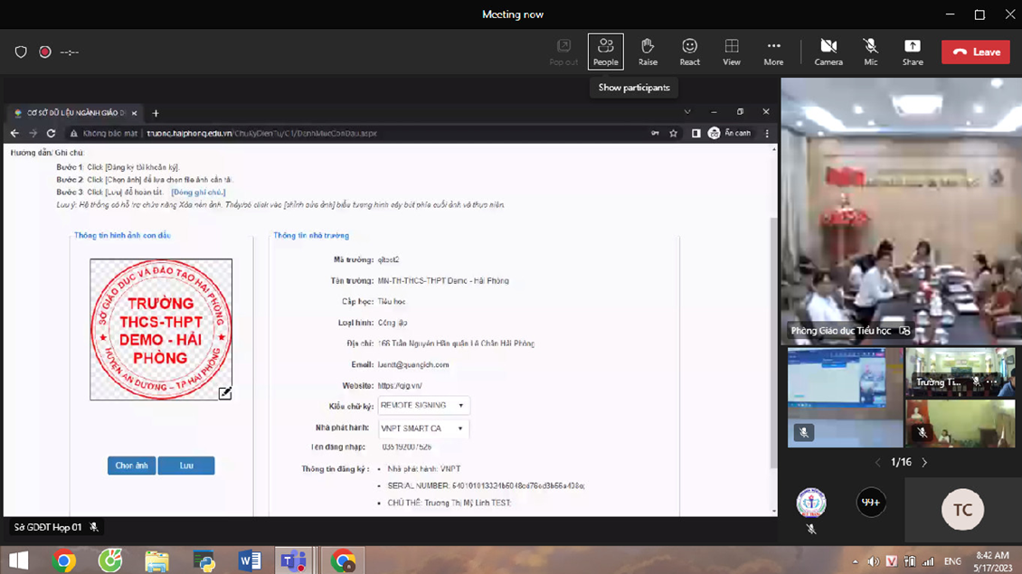Toggle the Mic mute state
1022x574 pixels.
pyautogui.click(x=870, y=52)
